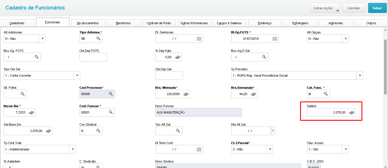Open calculator icon for Hrs. Mensais

(186, 94)
